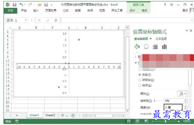This screenshot has width=194, height=125.
Task: Switch to the Sheet2 worksheet tab
Action: coord(50,115)
